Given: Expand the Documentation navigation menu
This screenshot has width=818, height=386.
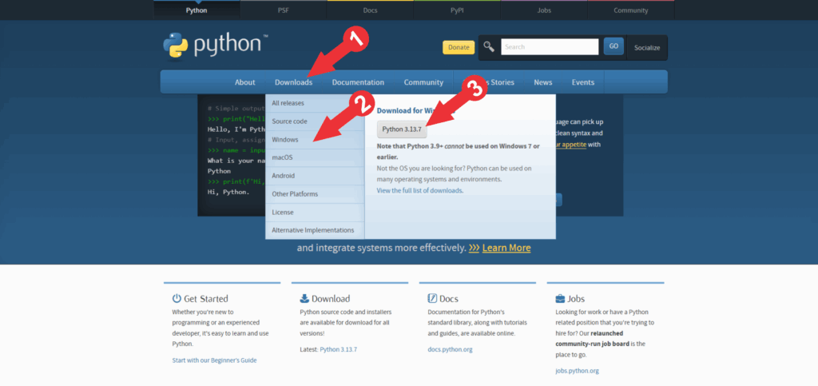Looking at the screenshot, I should pyautogui.click(x=358, y=82).
